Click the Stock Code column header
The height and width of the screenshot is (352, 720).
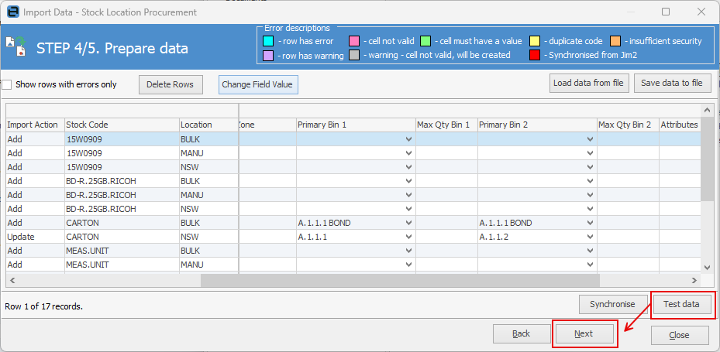[122, 125]
